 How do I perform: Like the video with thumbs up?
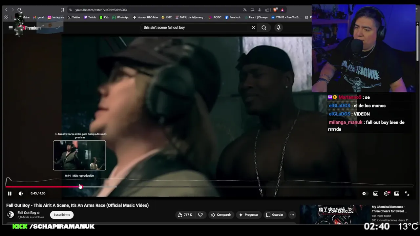(x=185, y=215)
